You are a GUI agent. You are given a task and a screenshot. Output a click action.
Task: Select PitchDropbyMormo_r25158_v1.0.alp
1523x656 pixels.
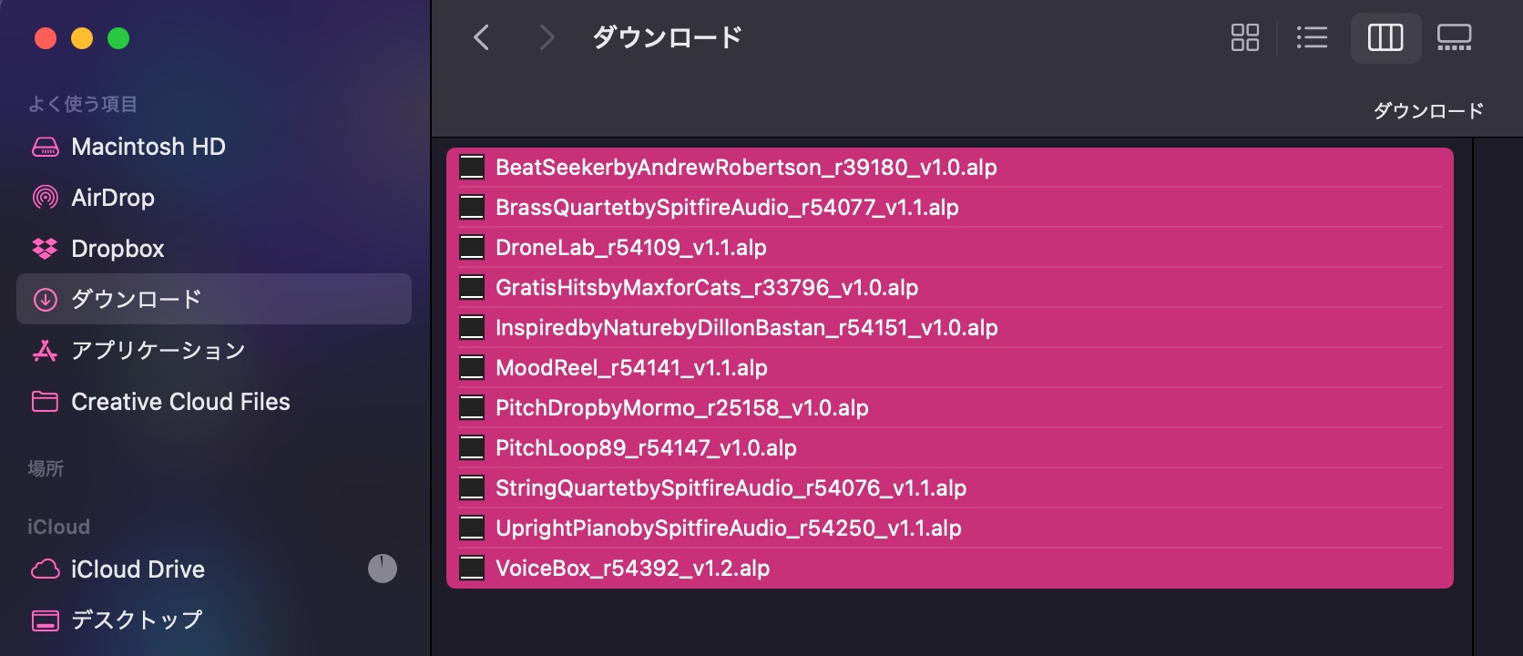(950, 407)
